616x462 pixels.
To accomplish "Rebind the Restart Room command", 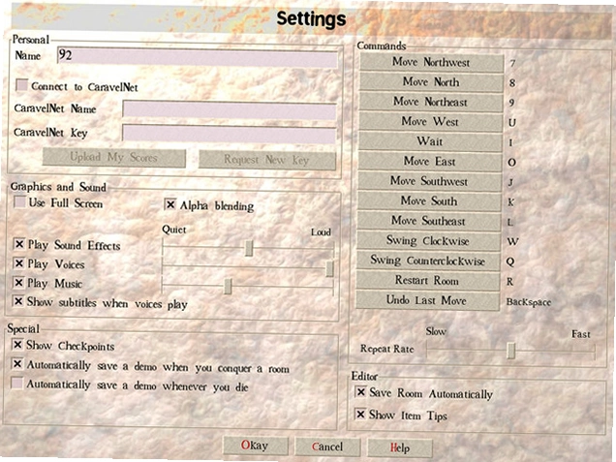I will [x=427, y=281].
